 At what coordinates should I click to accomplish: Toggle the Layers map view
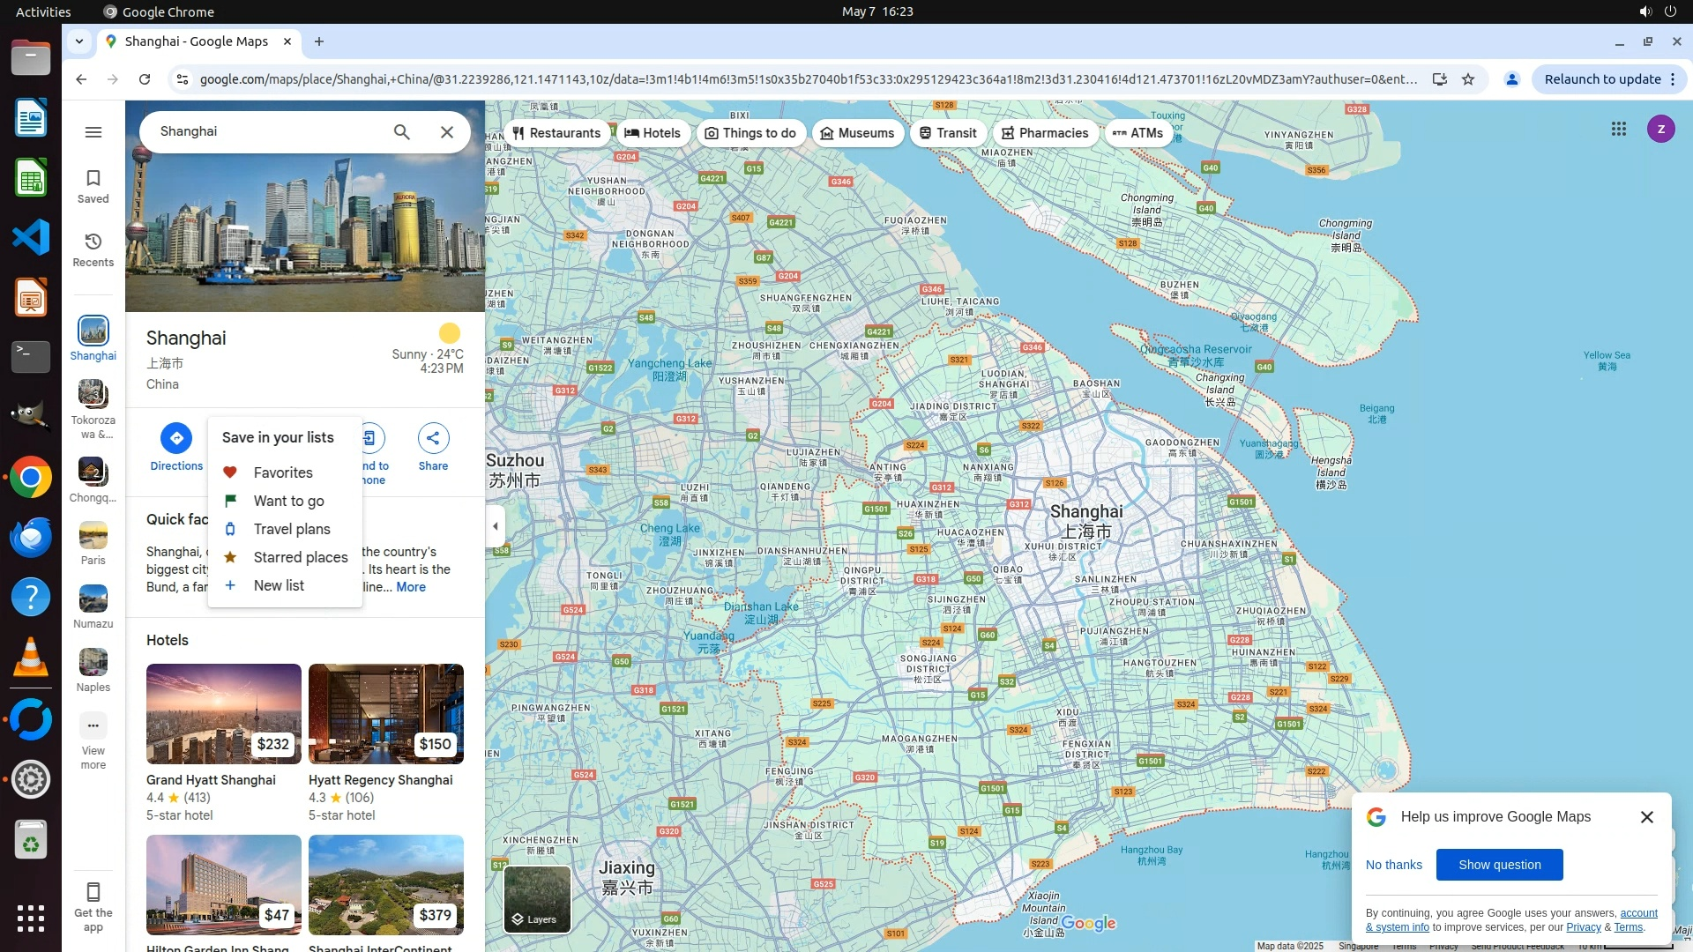(x=537, y=899)
